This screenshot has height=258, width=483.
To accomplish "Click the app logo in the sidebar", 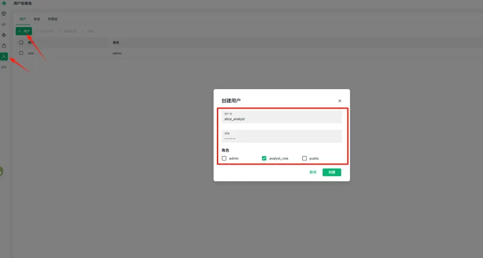I will (4, 3).
